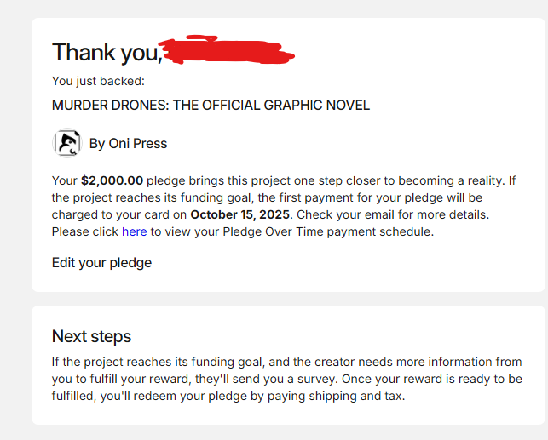Click the Oni Press creator avatar icon
This screenshot has width=548, height=440.
[x=66, y=143]
